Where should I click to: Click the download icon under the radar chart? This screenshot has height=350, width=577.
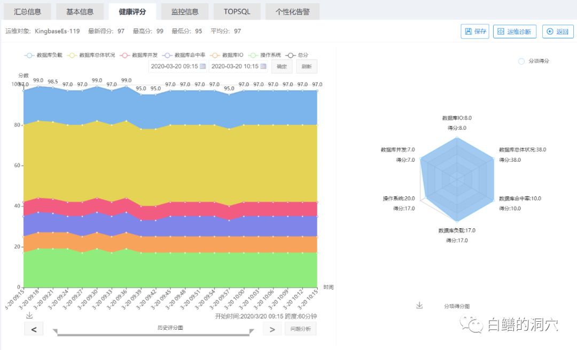click(419, 306)
